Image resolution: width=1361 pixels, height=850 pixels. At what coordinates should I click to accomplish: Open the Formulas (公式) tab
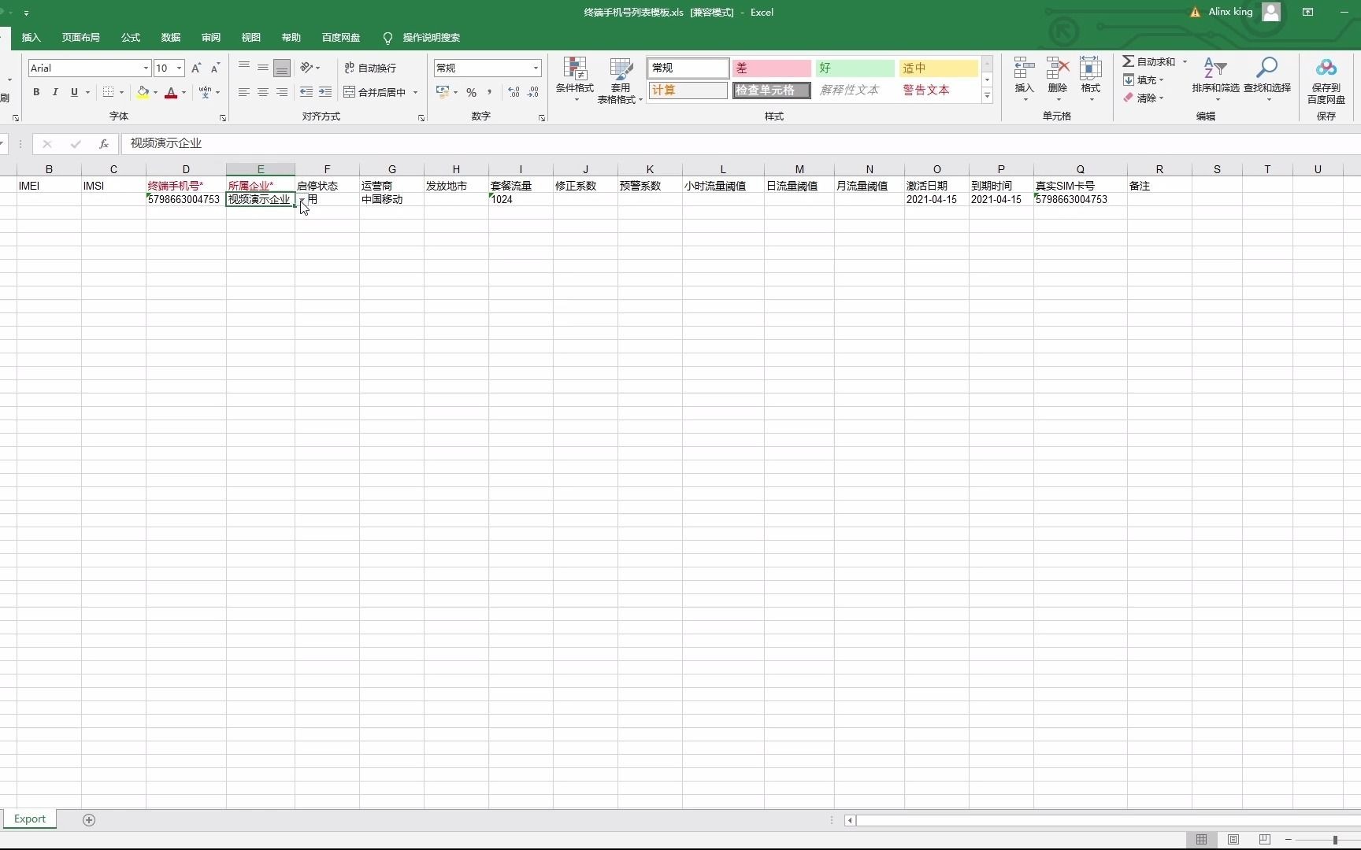tap(131, 38)
